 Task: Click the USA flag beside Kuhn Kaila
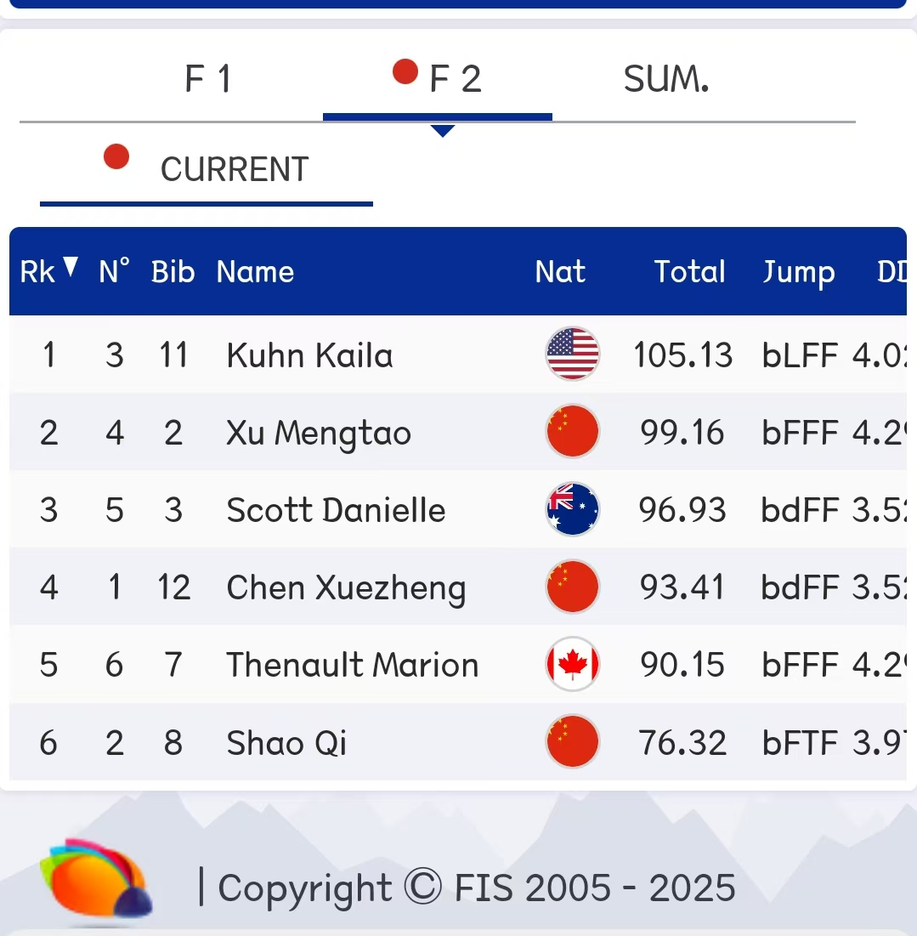coord(572,354)
